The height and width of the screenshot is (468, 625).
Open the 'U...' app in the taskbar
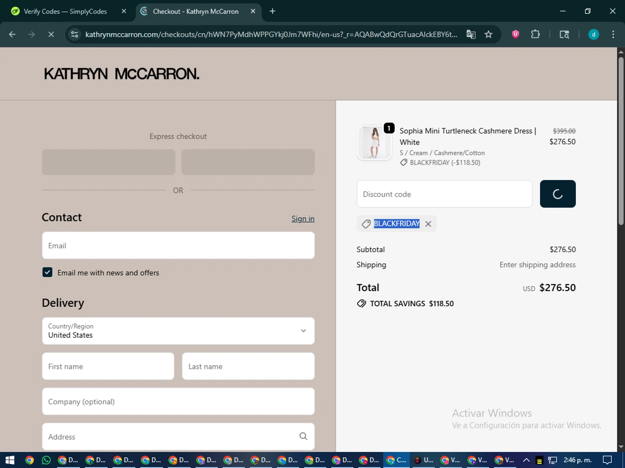(x=424, y=460)
